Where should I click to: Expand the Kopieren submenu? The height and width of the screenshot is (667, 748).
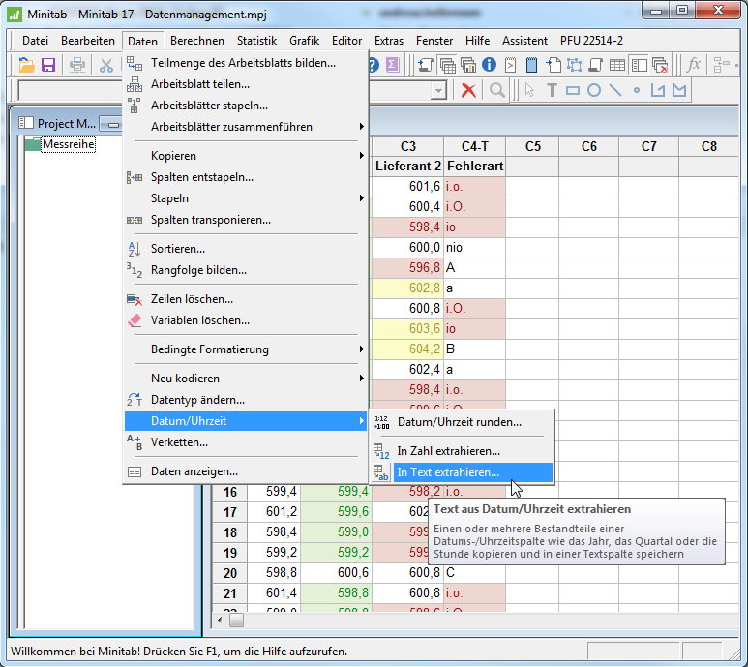246,156
